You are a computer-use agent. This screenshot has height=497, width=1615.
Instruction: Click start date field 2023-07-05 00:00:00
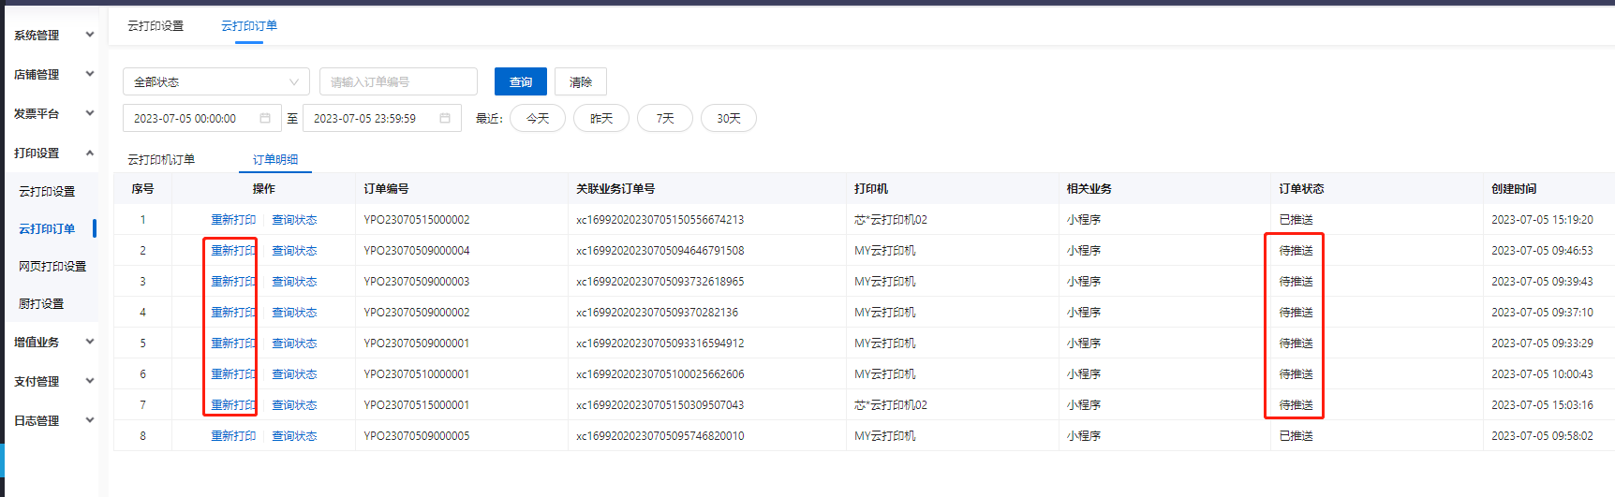tap(200, 118)
